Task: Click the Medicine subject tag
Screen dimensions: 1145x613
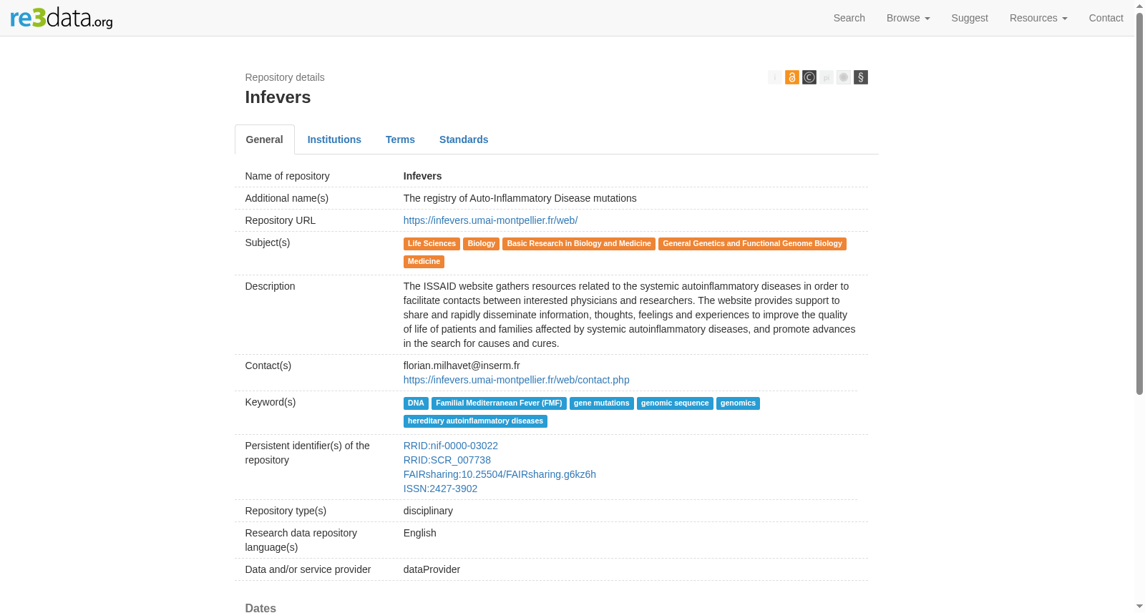Action: (424, 262)
